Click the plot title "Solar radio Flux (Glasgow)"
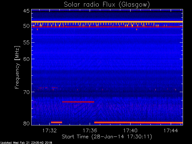Screen dimensions: 192x144 107,5
